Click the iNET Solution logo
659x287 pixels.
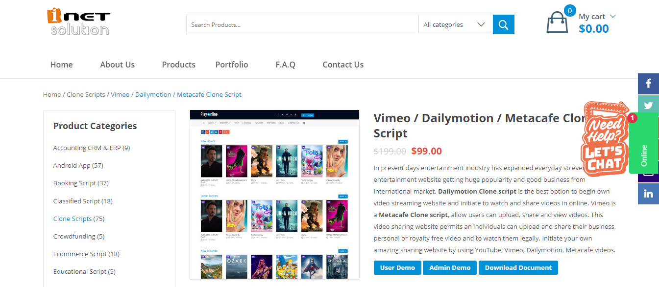78,22
